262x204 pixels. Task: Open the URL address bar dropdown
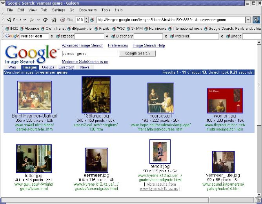point(248,20)
